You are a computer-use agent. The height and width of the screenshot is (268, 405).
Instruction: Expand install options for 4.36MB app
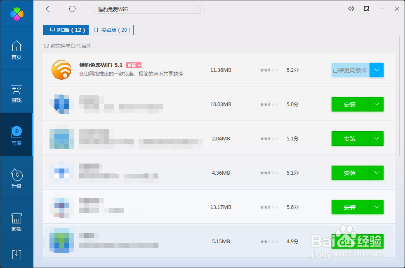[x=377, y=173]
